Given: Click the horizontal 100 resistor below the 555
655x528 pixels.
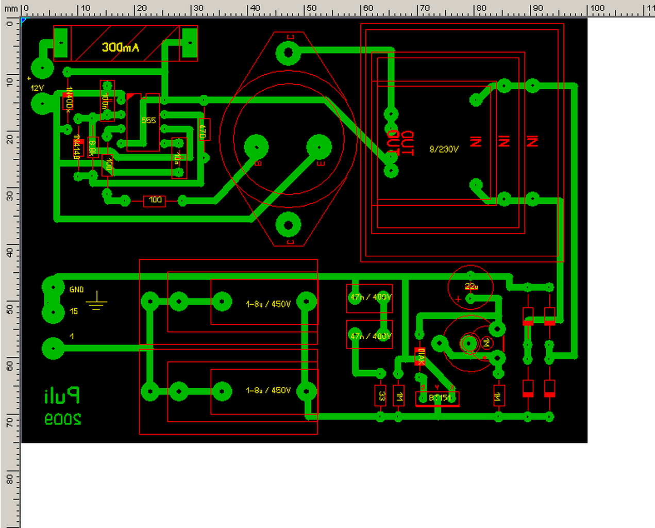Looking at the screenshot, I should click(x=155, y=200).
